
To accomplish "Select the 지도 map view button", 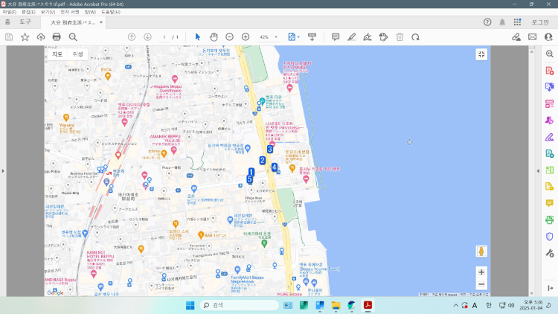I will pos(57,54).
